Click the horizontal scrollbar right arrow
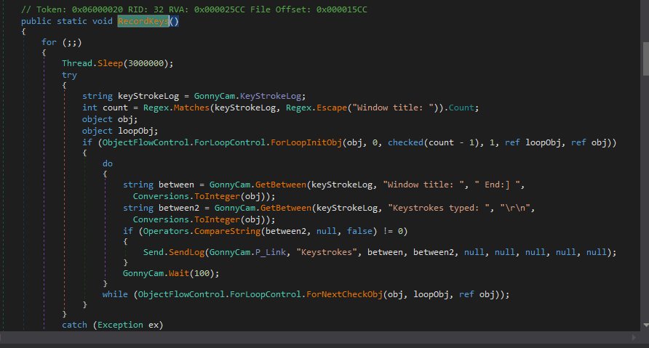This screenshot has width=649, height=348. (x=633, y=337)
